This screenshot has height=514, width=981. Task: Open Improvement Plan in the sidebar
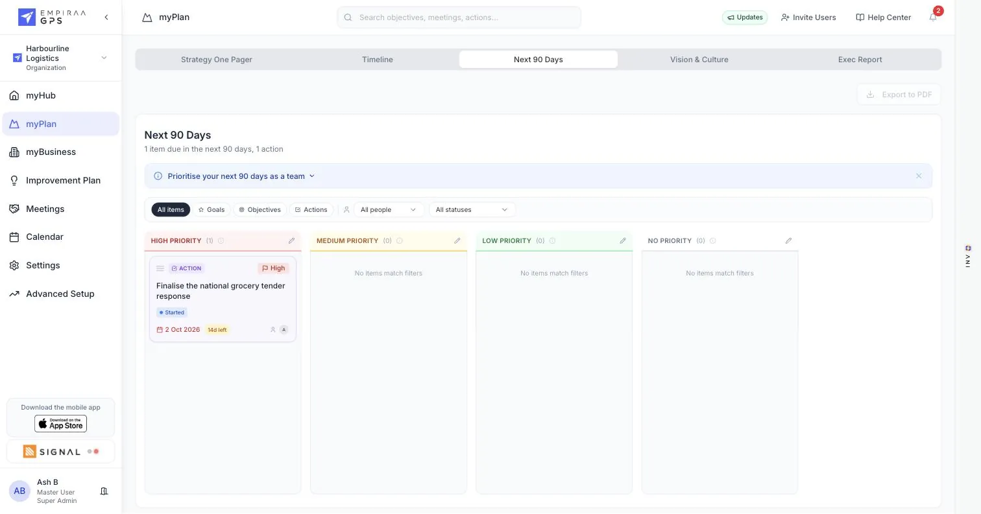pos(60,181)
